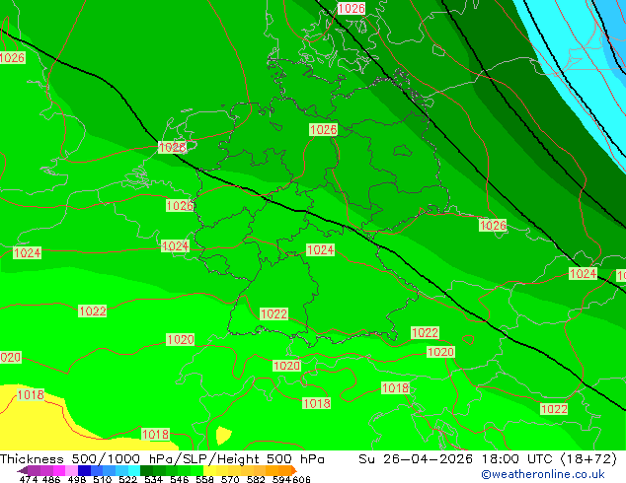The image size is (626, 483).
Task: Click the small closed red isobar loop
Action: [468, 339]
